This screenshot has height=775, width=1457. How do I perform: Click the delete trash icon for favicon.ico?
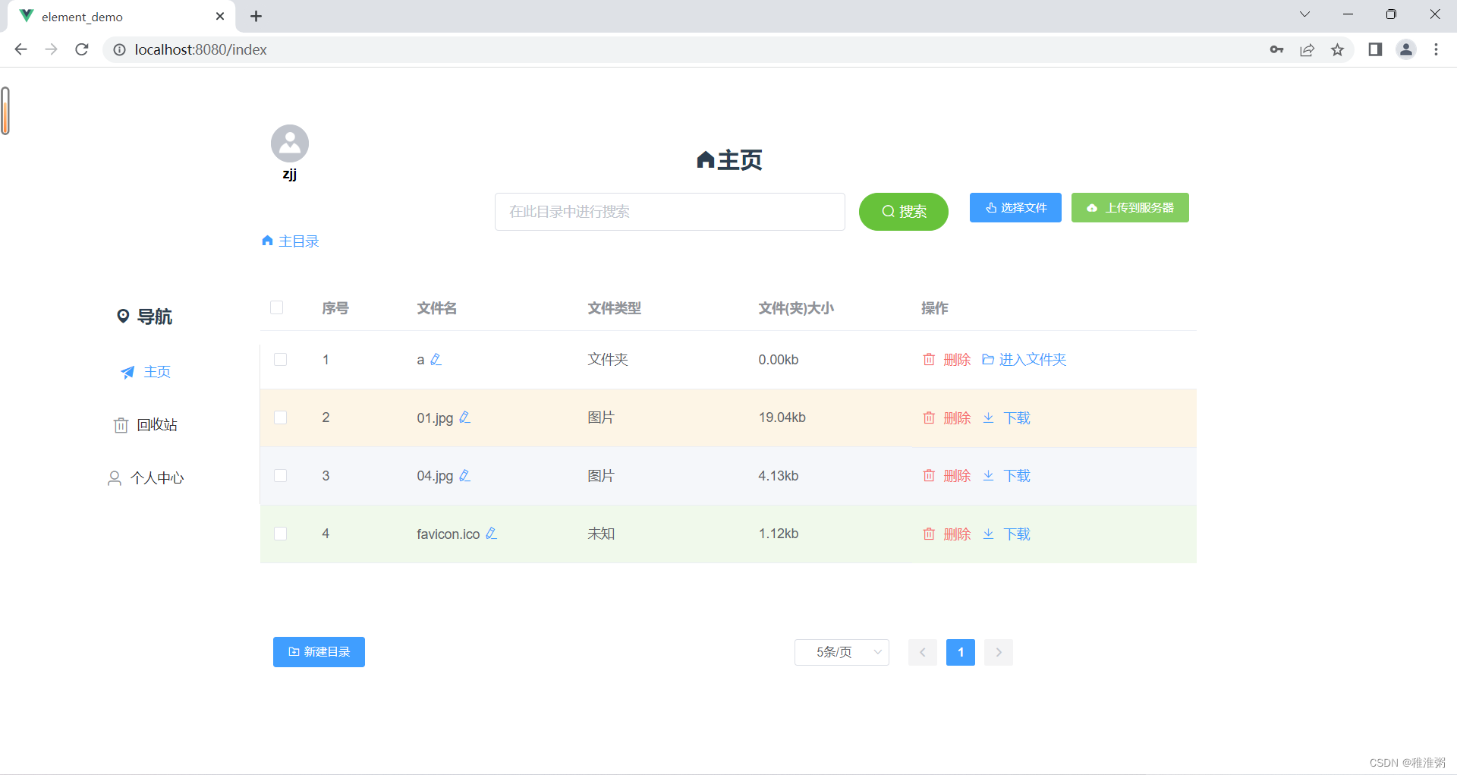click(929, 534)
